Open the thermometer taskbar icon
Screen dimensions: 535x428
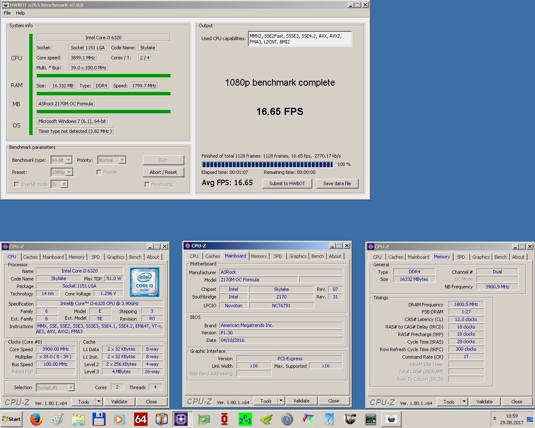tap(161, 419)
